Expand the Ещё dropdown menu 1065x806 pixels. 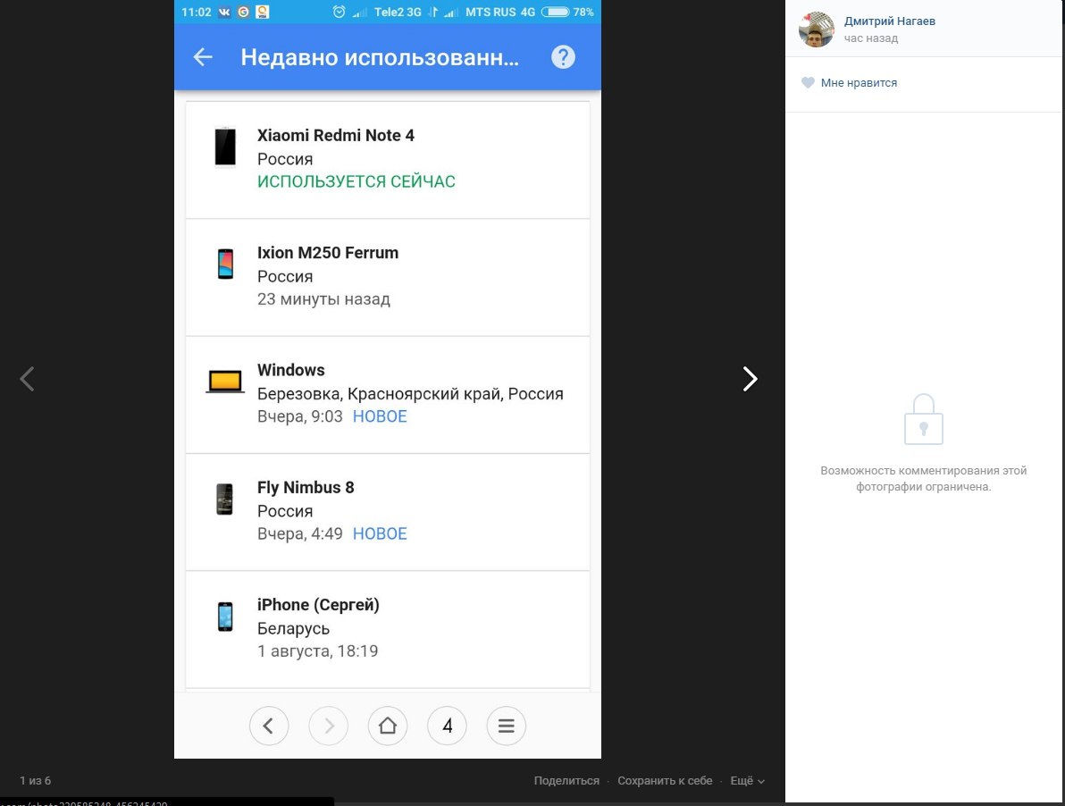click(x=747, y=780)
